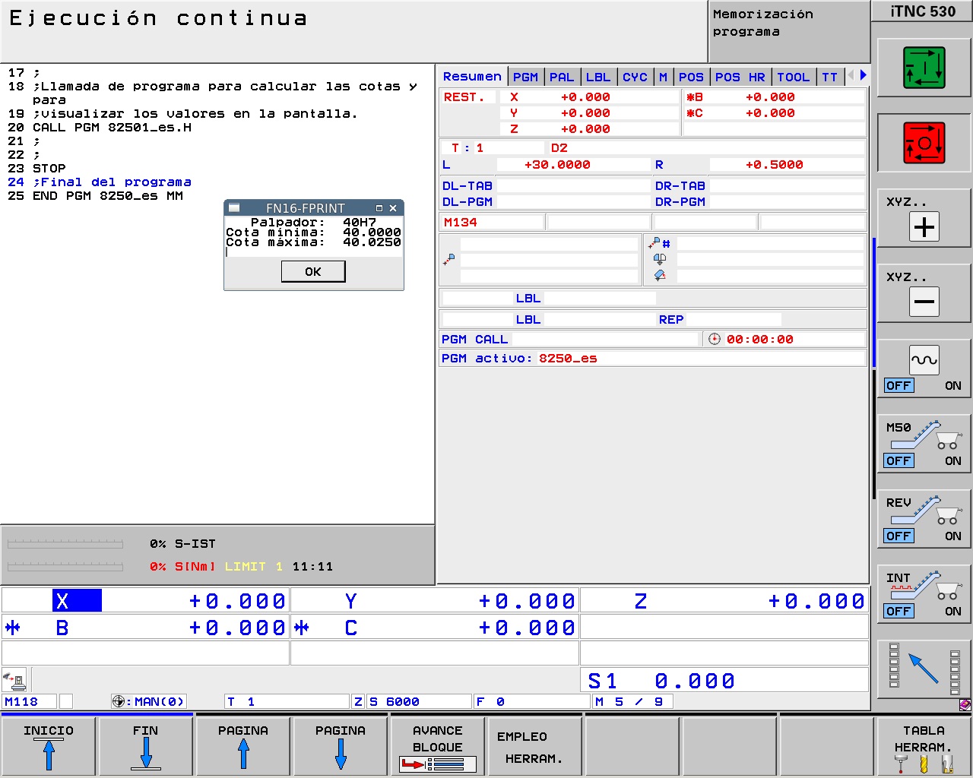The height and width of the screenshot is (778, 973).
Task: Click the spindle speed S 6000 field
Action: (419, 701)
